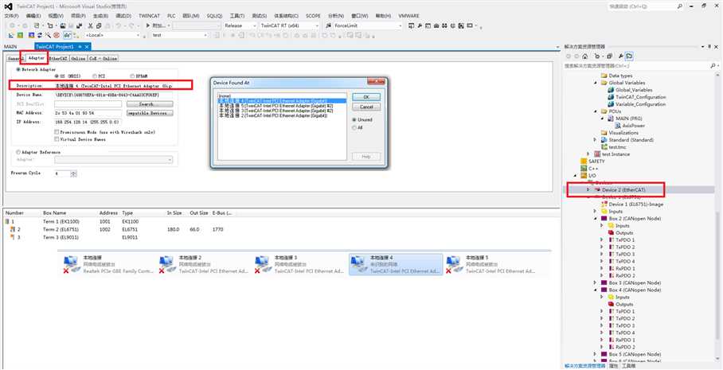
Task: Switch to the CoE - Online tab
Action: tap(104, 59)
